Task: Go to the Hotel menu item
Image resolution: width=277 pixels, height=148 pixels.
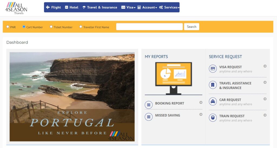Action: tap(71, 7)
